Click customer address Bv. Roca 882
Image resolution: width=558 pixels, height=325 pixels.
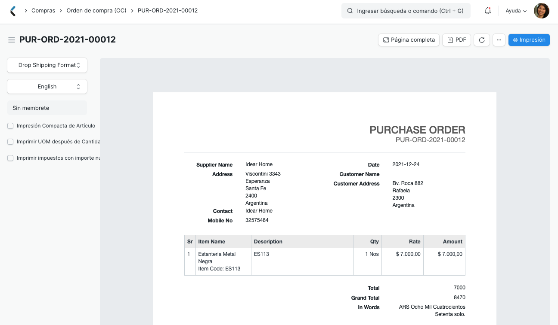click(x=408, y=183)
